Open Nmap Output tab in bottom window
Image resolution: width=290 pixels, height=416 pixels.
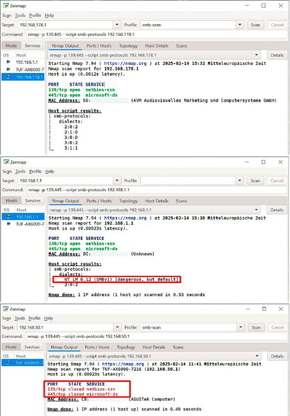tap(64, 347)
